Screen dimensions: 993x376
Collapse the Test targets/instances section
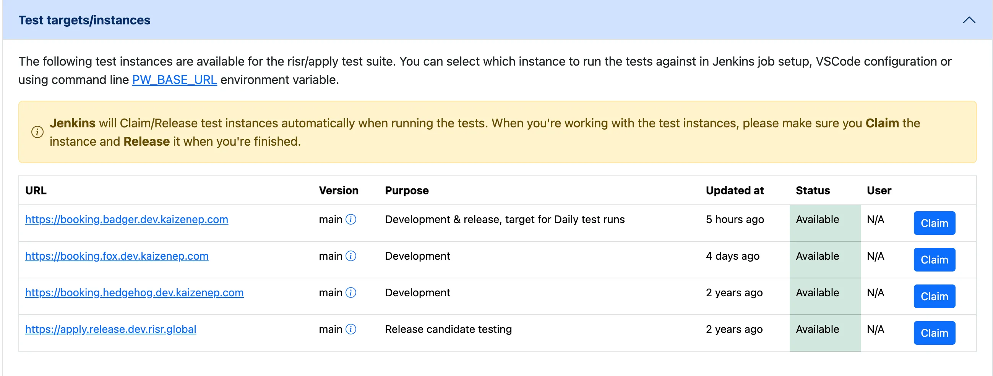click(x=969, y=20)
